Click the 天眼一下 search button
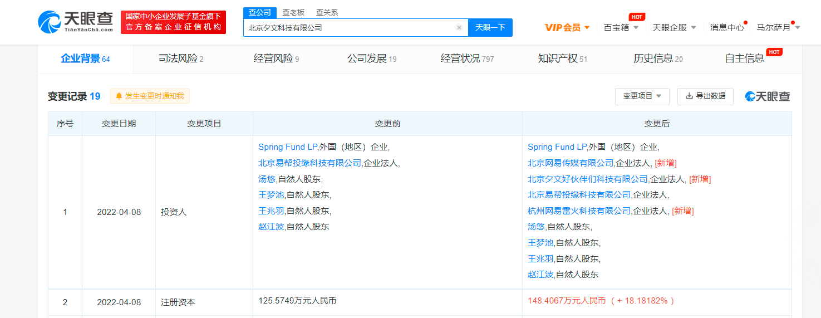This screenshot has height=318, width=821. point(490,27)
